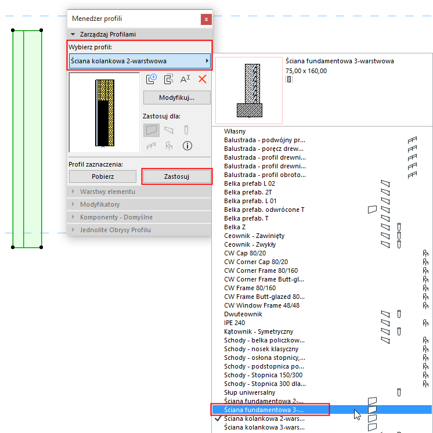Choose Dwuteownik profile
The width and height of the screenshot is (433, 433).
322,314
